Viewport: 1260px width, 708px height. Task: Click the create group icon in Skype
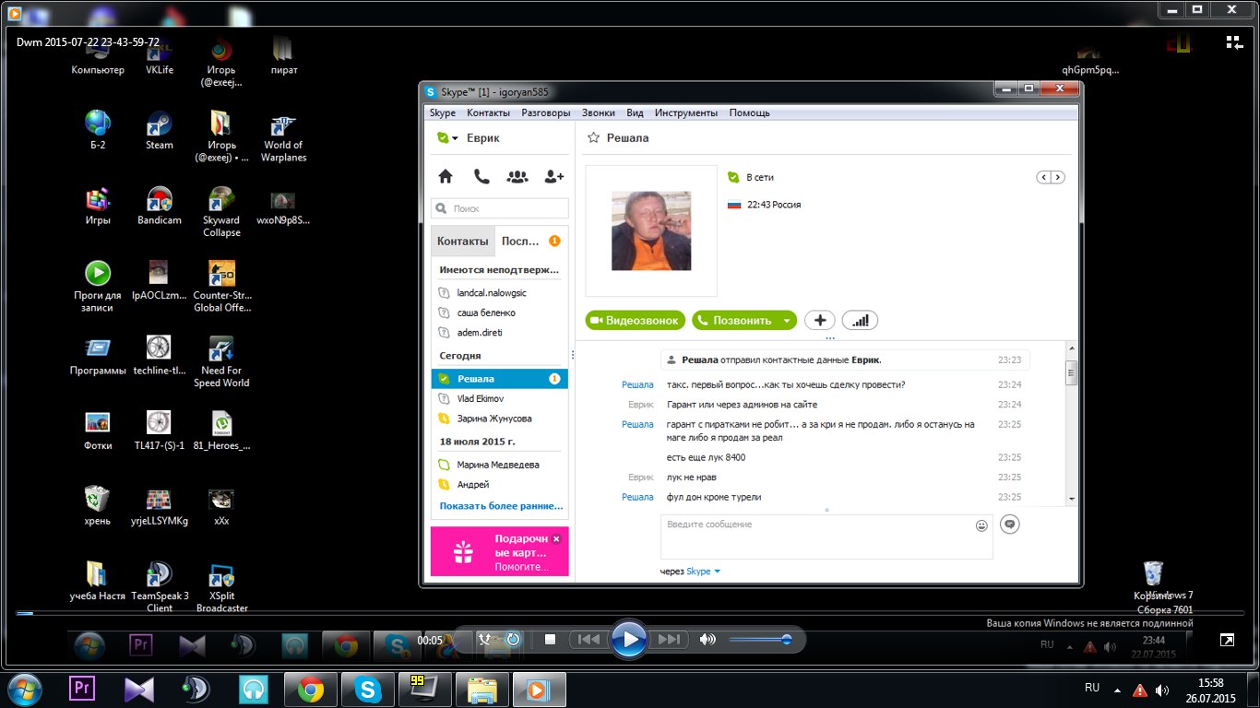[517, 176]
